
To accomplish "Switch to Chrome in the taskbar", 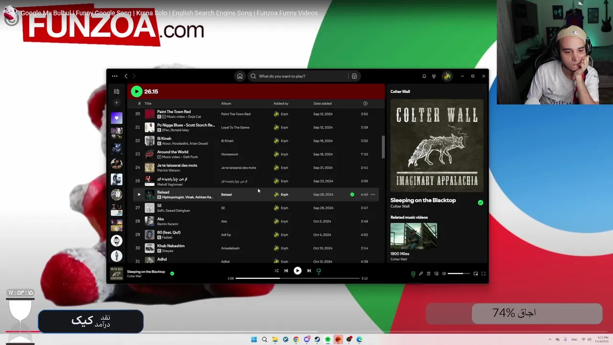I will [x=296, y=339].
